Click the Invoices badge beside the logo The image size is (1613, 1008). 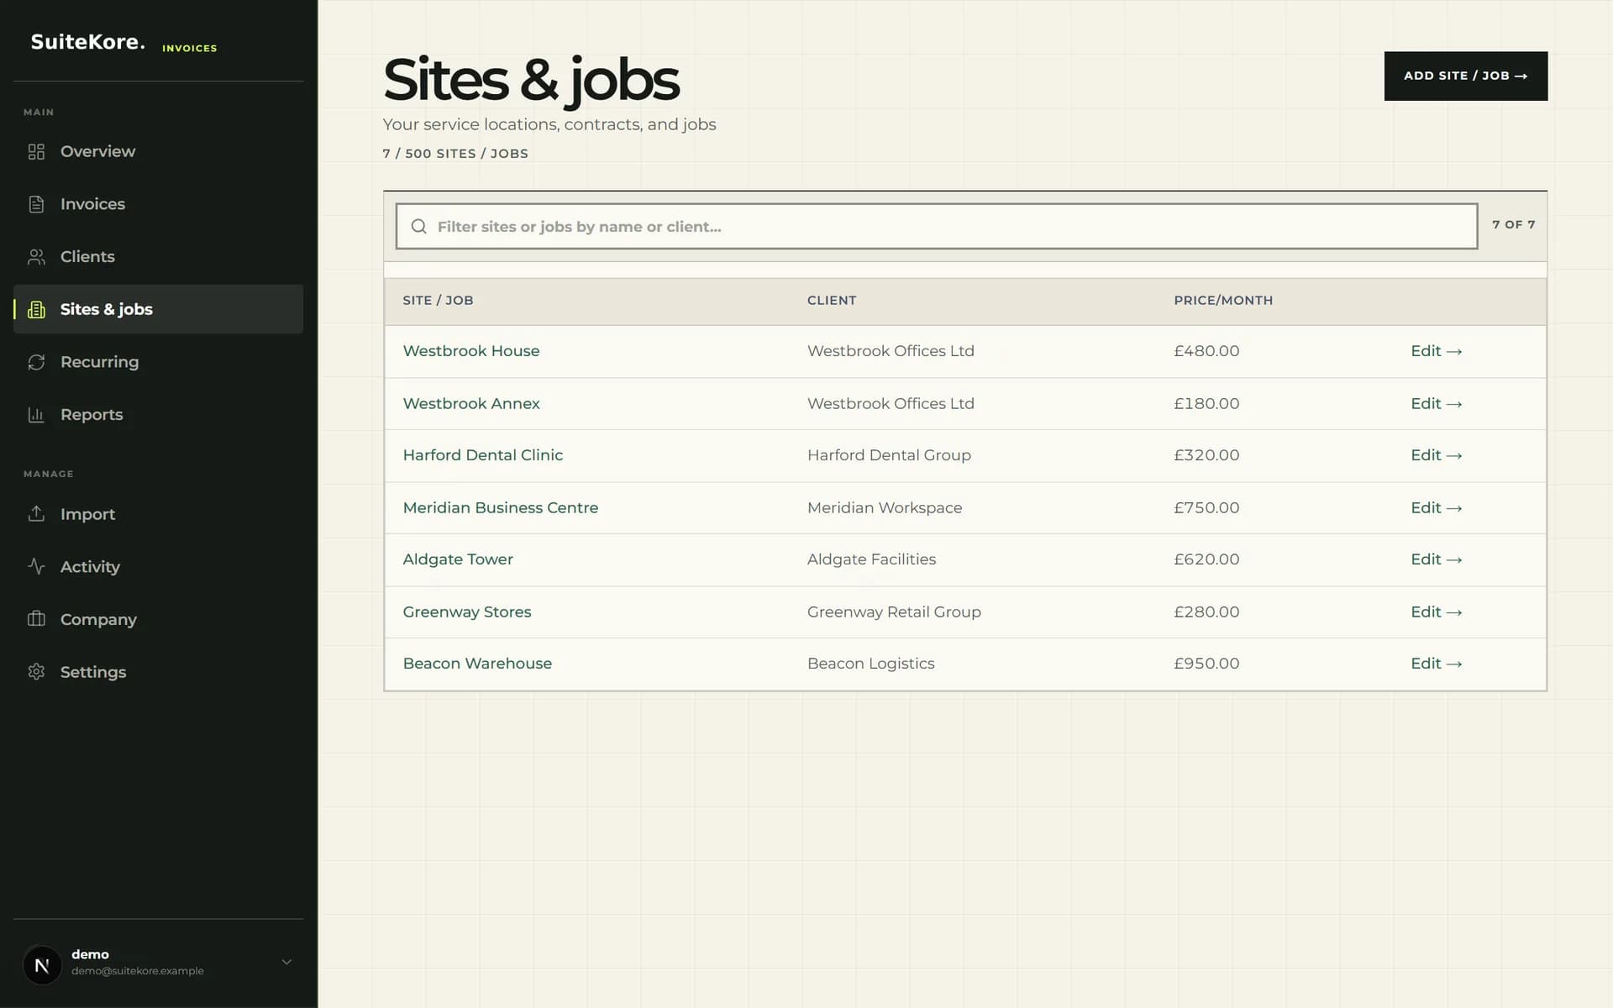(189, 48)
